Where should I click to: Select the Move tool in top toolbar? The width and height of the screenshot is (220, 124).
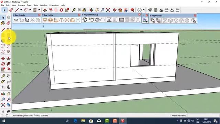[x=56, y=10]
